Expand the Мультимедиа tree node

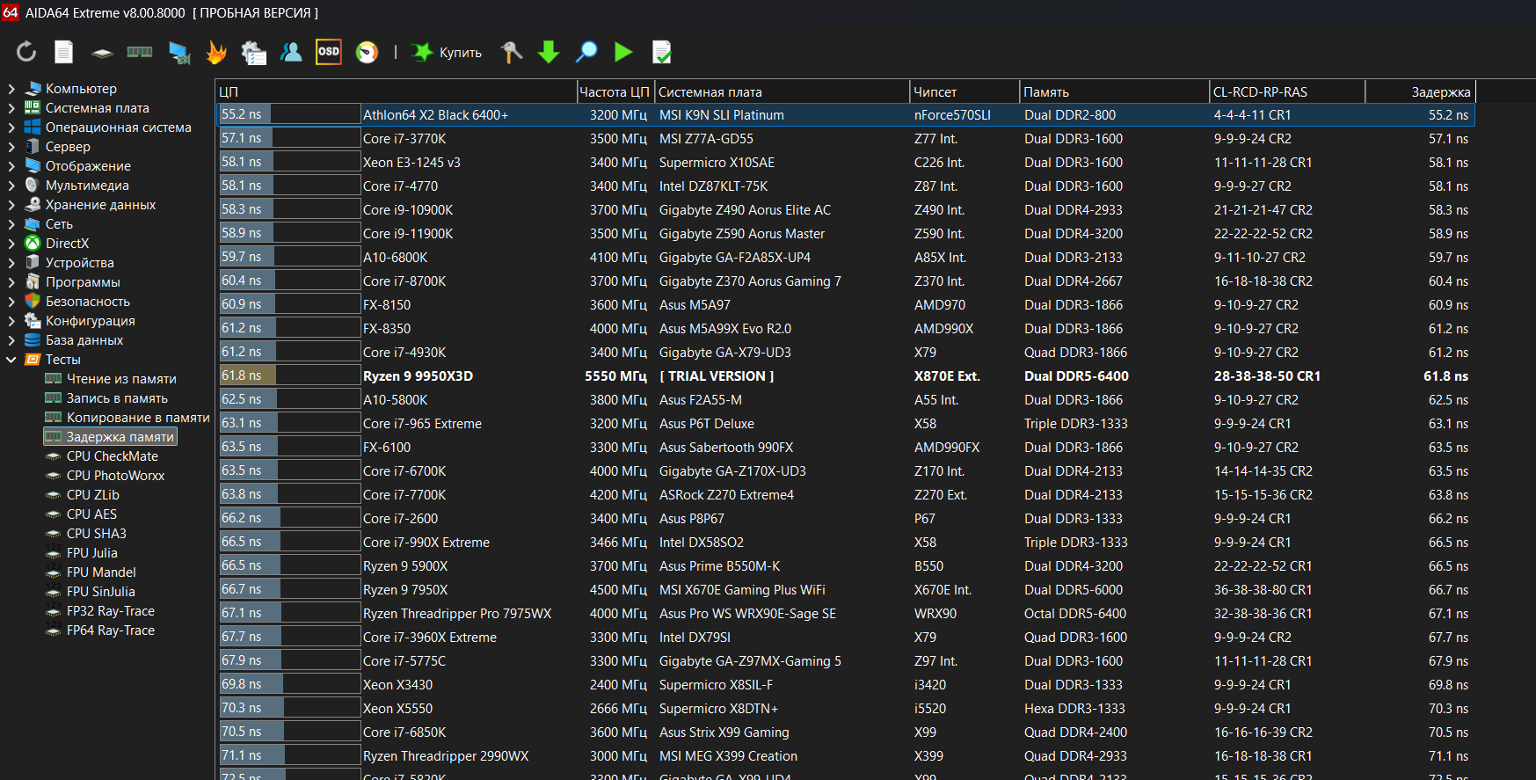[x=11, y=186]
